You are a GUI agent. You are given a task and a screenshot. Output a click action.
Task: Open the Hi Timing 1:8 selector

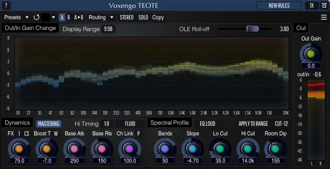pos(107,124)
